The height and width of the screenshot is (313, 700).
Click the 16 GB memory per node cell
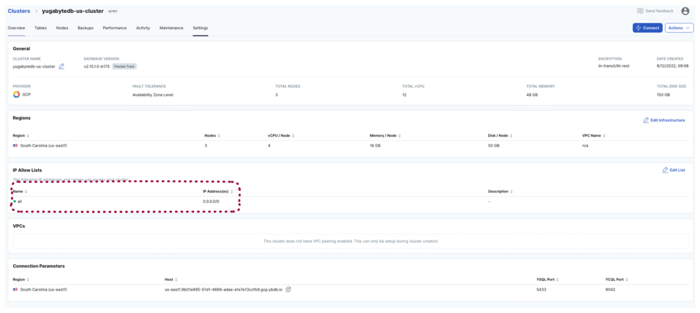(x=375, y=145)
